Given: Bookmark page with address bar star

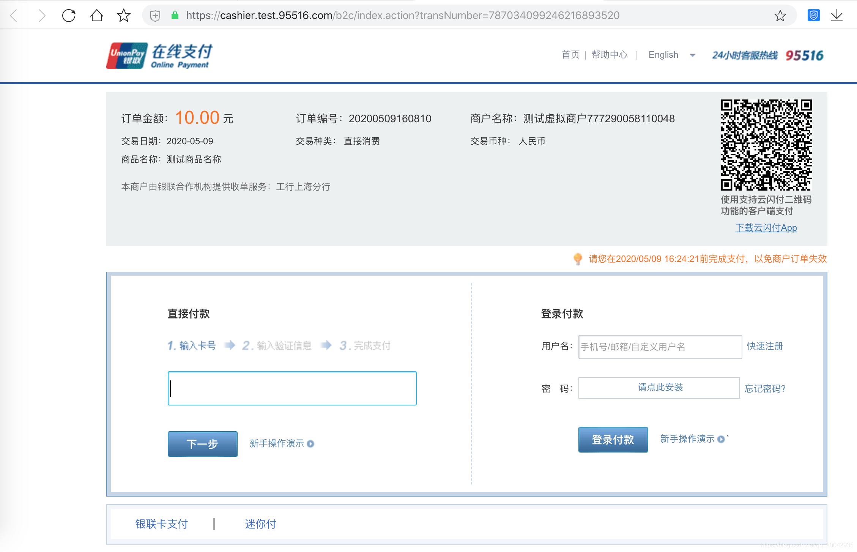Looking at the screenshot, I should pyautogui.click(x=780, y=16).
